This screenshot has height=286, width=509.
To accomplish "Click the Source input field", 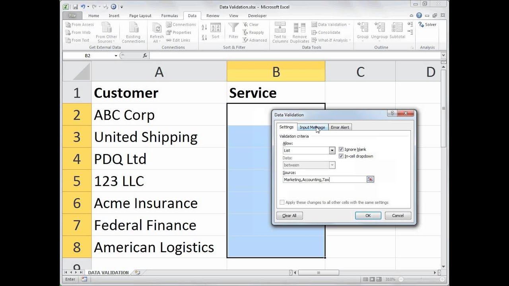I will click(x=324, y=180).
